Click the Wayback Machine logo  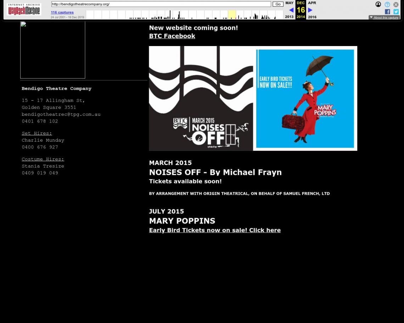(24, 10)
